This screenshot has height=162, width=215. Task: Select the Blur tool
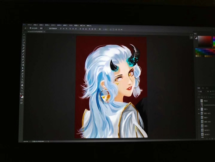pos(23,68)
